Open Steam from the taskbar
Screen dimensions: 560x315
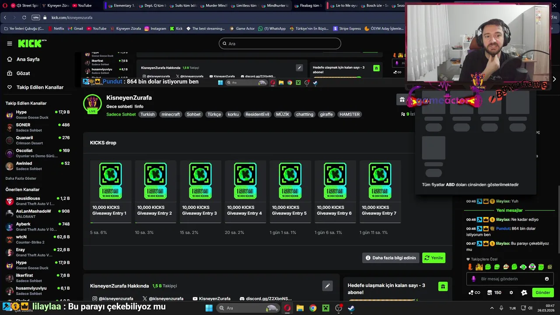(351, 308)
